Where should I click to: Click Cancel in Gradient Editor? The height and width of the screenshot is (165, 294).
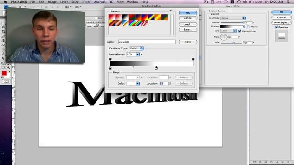(188, 18)
